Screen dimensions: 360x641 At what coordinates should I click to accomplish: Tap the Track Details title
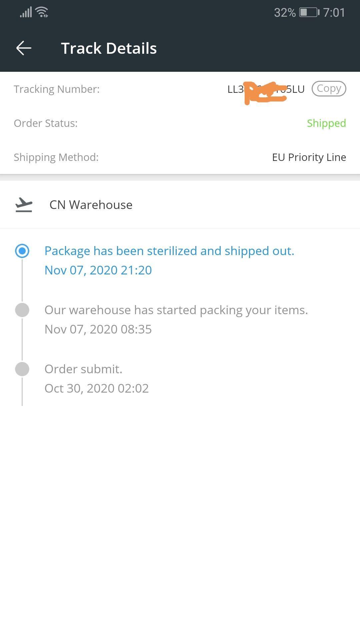click(x=109, y=48)
